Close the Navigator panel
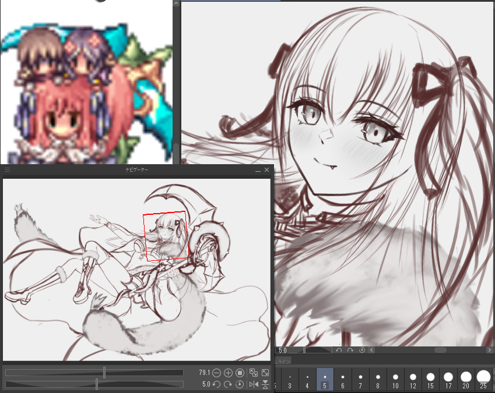The image size is (495, 393). coord(267,169)
